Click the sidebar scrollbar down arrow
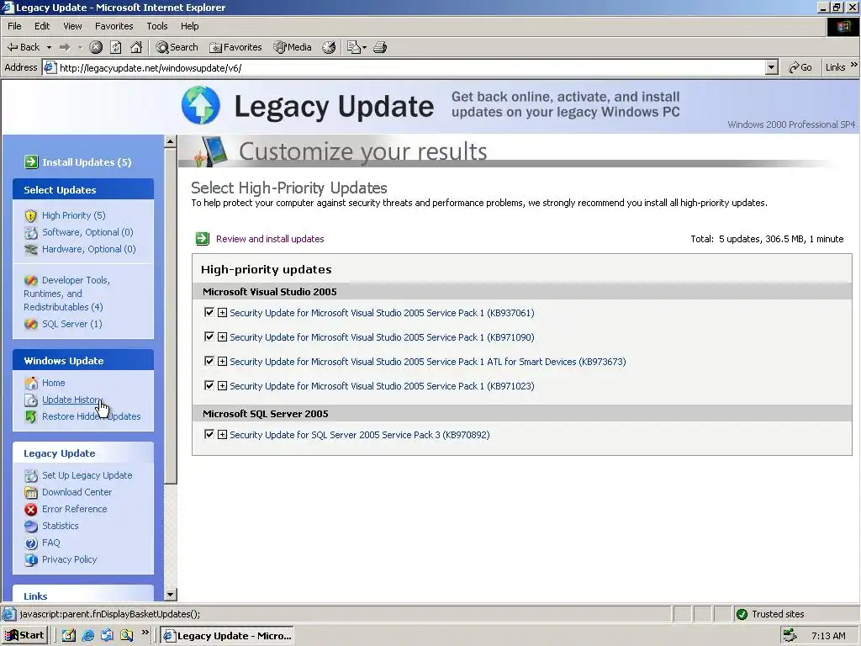This screenshot has height=646, width=861. pyautogui.click(x=170, y=595)
